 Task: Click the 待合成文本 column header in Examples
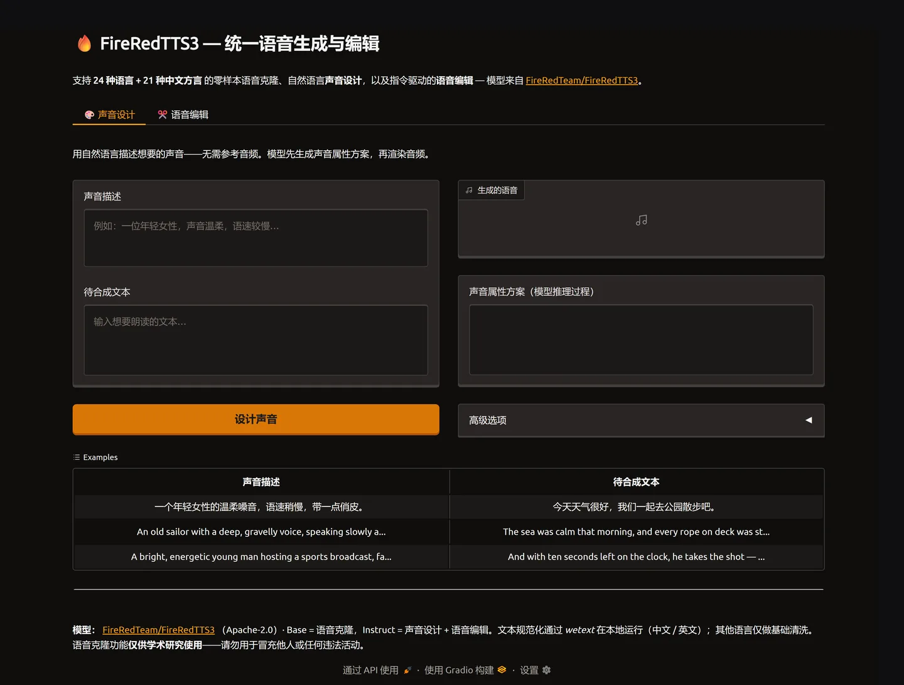[x=636, y=482]
